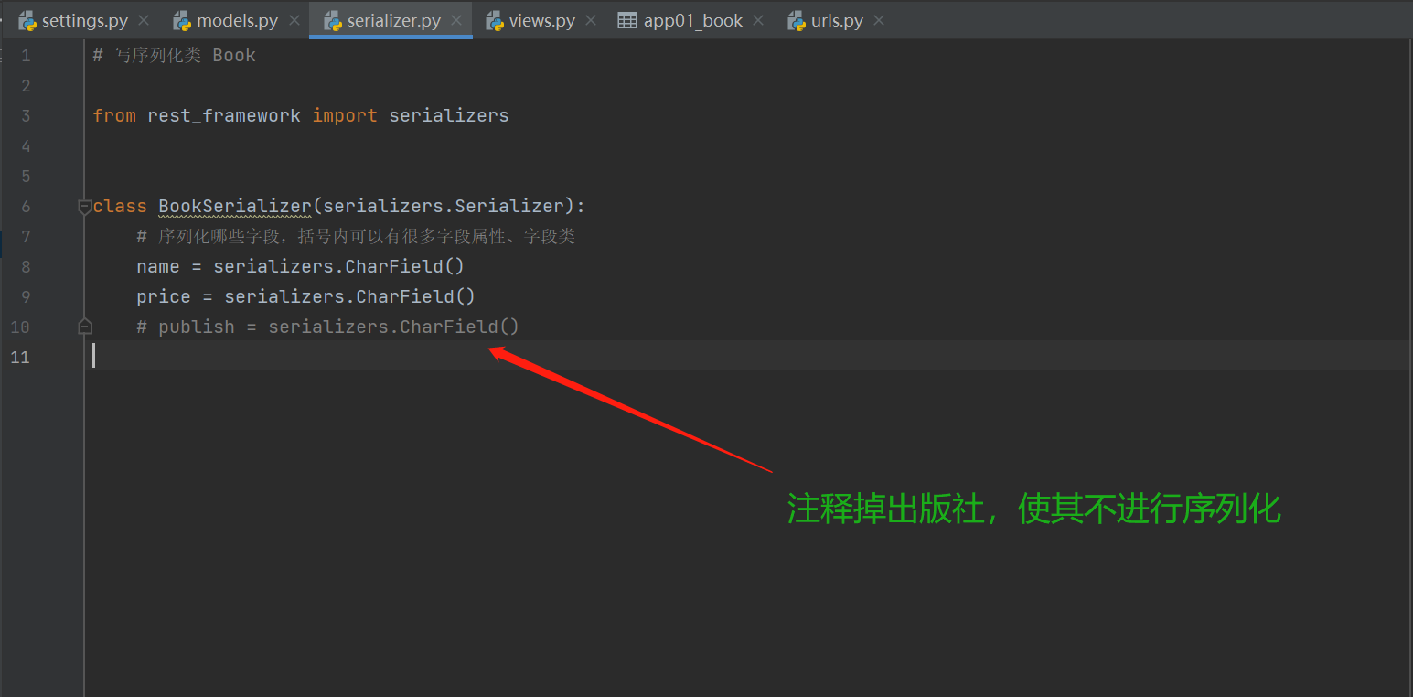Click the fold end marker on line 10

pyautogui.click(x=85, y=327)
